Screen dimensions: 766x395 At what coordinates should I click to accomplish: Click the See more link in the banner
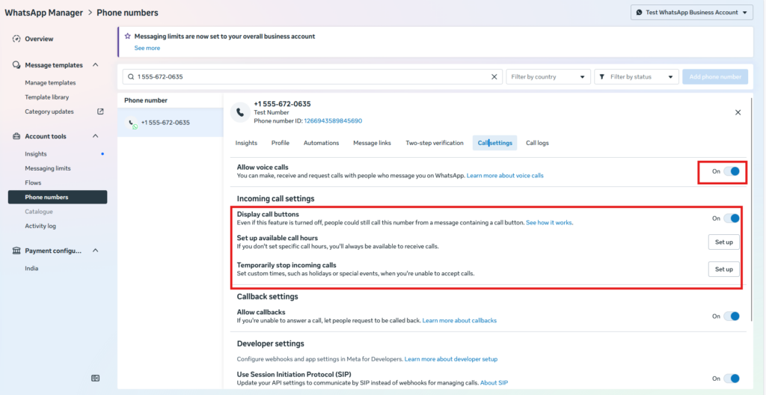click(x=147, y=48)
